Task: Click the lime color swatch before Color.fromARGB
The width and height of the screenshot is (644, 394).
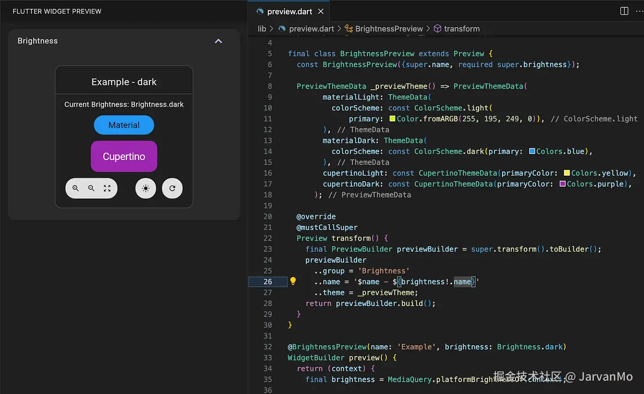Action: (392, 119)
